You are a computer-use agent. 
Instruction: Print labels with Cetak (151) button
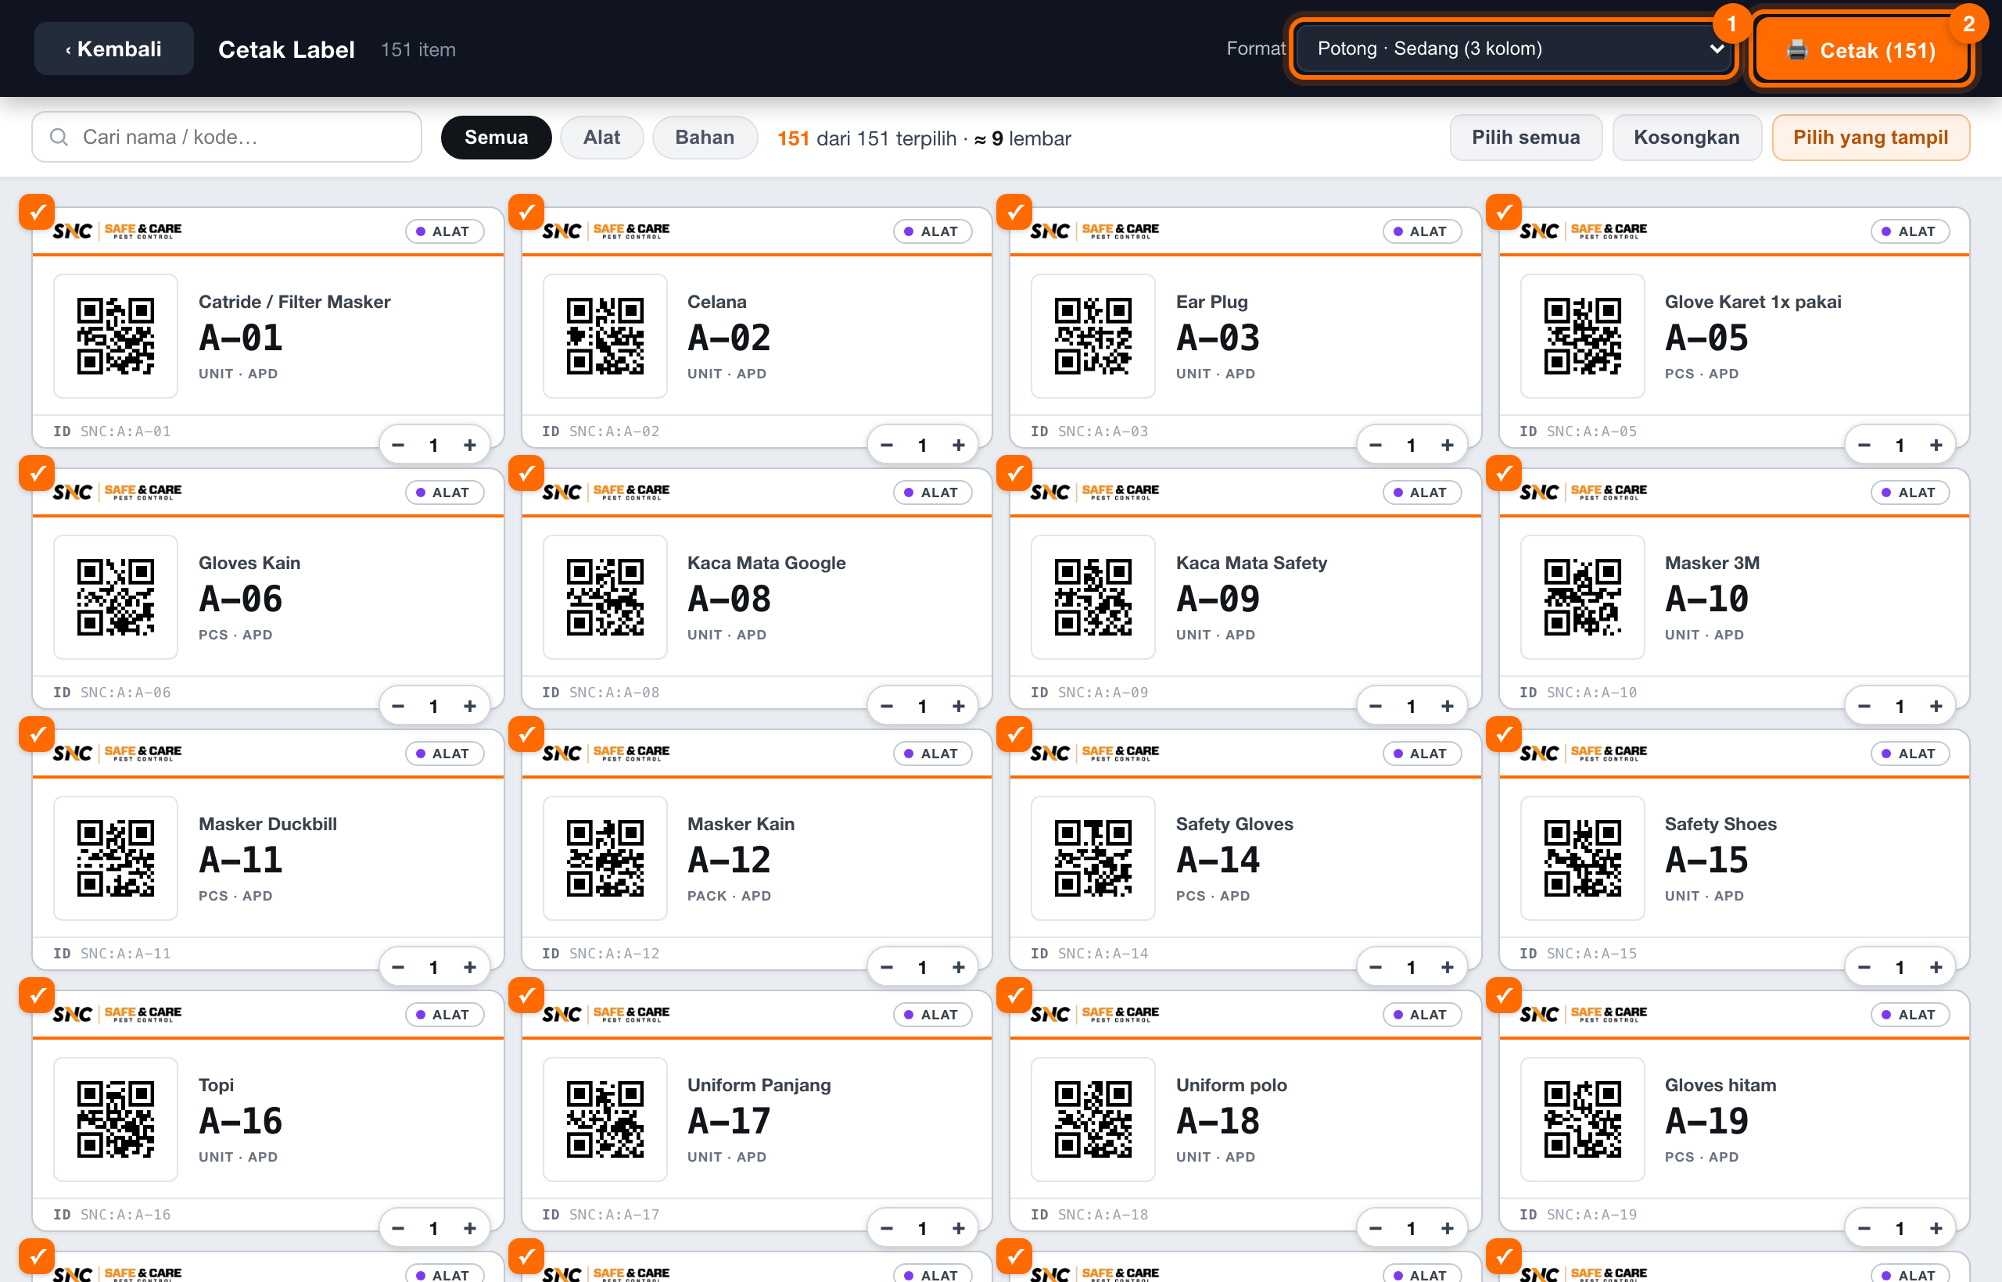click(x=1861, y=50)
